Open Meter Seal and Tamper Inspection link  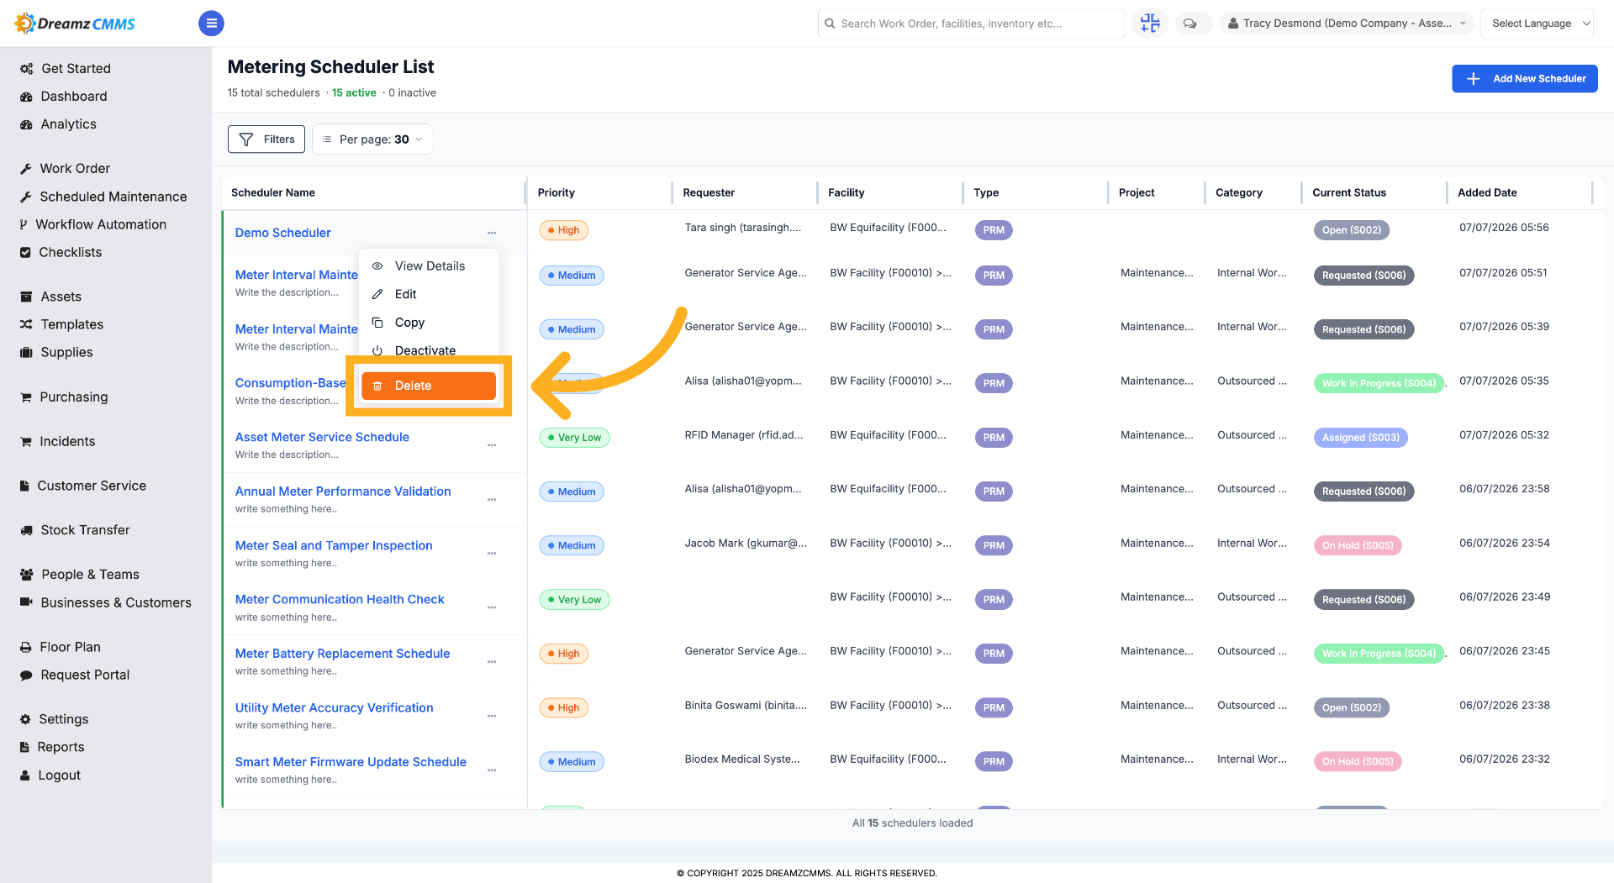point(334,546)
